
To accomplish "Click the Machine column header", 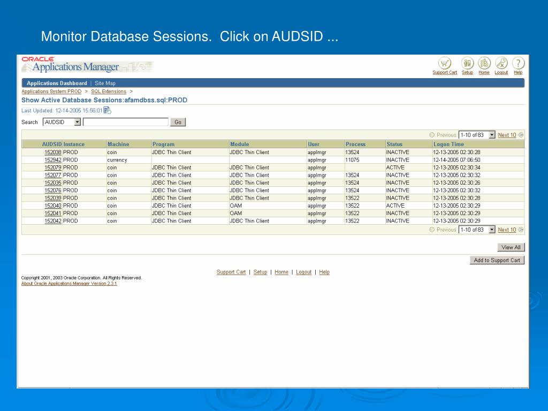I will pos(118,144).
